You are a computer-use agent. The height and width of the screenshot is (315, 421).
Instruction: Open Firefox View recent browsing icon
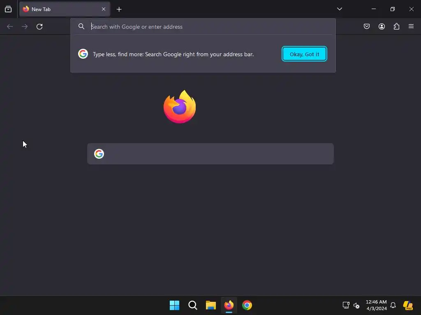tap(8, 9)
